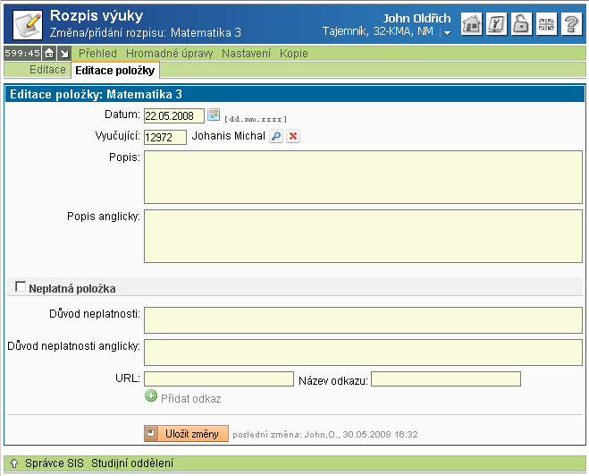The height and width of the screenshot is (476, 589).
Task: Click the URL input field
Action: pyautogui.click(x=219, y=379)
